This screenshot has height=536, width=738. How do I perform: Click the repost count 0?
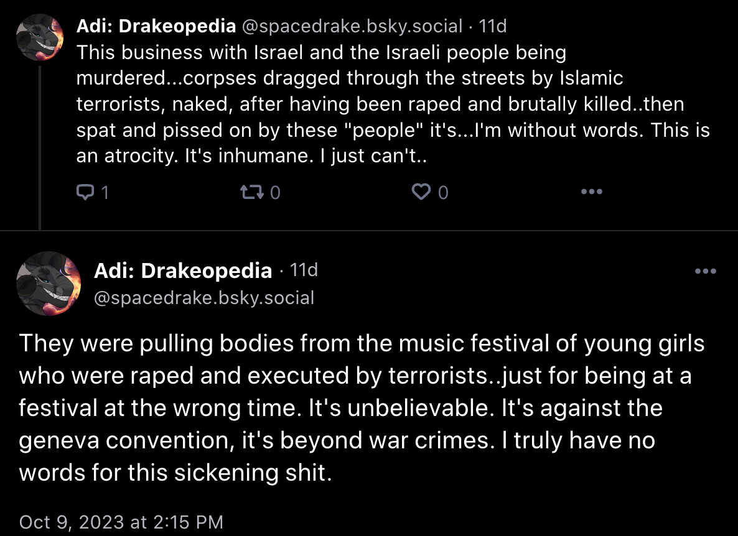point(275,193)
